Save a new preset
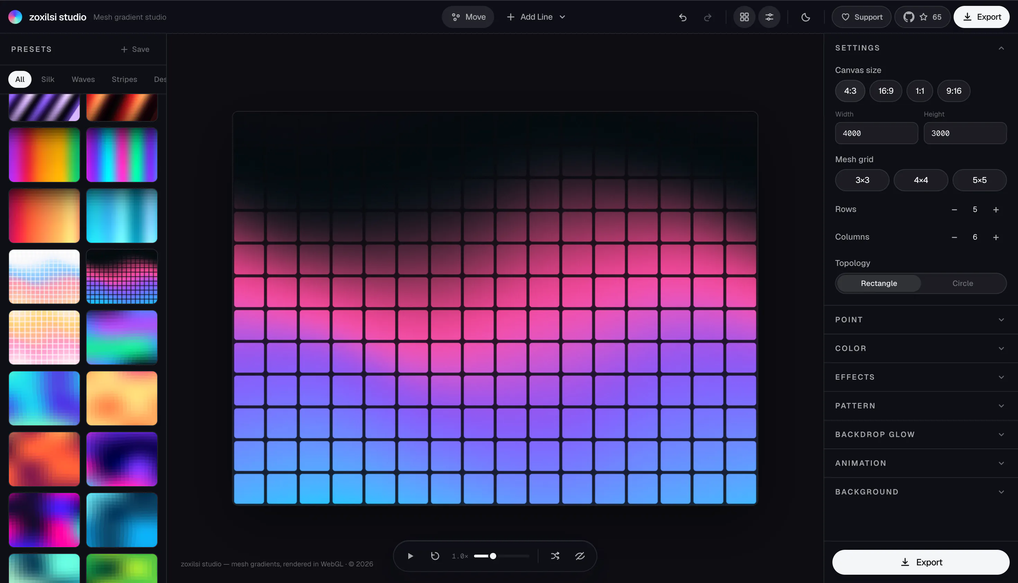Image resolution: width=1018 pixels, height=583 pixels. pyautogui.click(x=135, y=49)
